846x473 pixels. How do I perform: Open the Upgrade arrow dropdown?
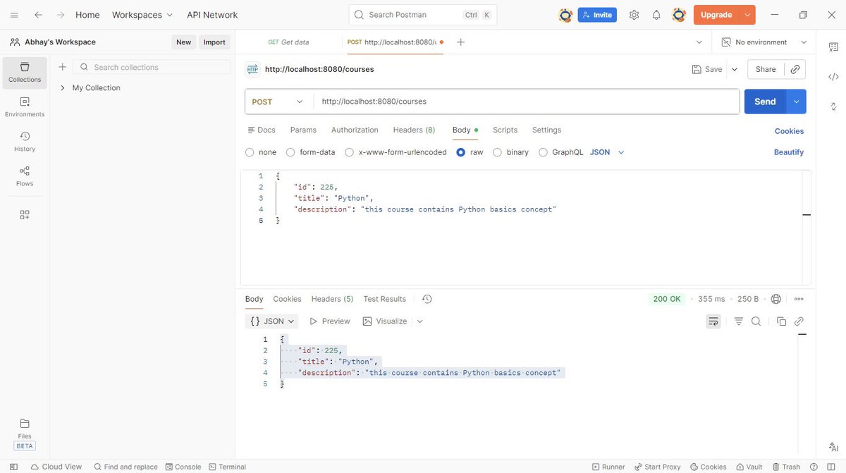tap(747, 15)
